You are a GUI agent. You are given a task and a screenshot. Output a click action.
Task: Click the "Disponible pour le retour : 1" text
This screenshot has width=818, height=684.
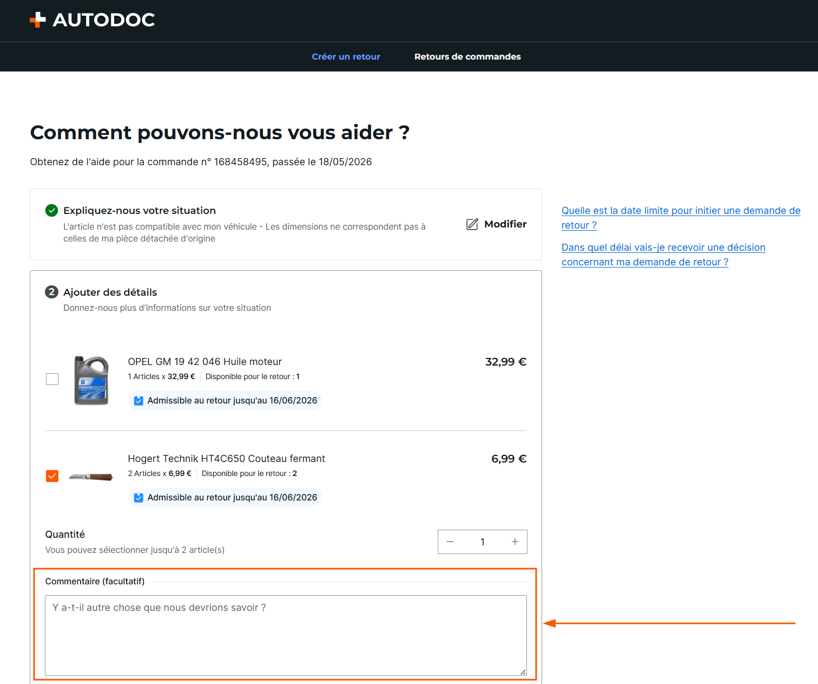pos(253,376)
